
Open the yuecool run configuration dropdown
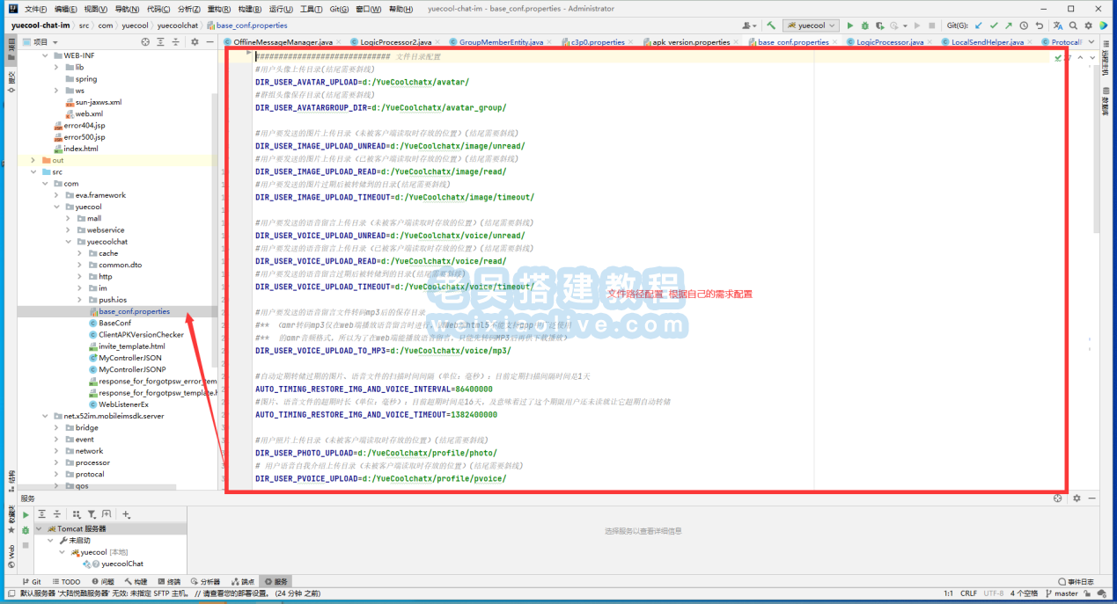811,26
